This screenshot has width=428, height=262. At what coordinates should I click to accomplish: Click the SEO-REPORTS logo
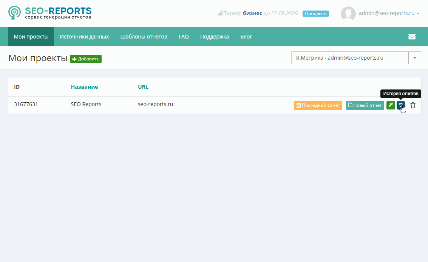[50, 13]
